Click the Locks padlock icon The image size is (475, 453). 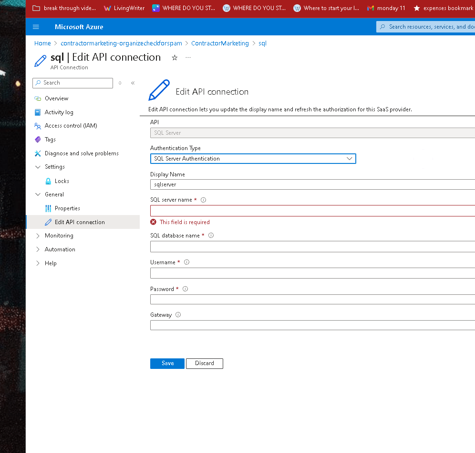pos(48,181)
